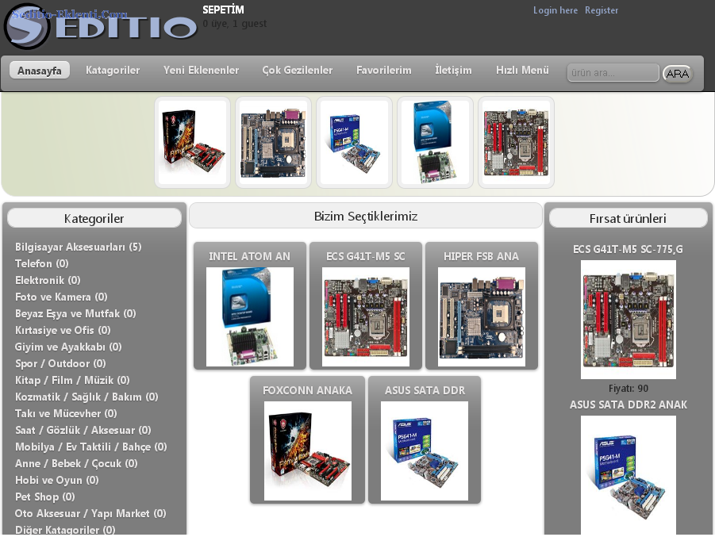Open FOXCONN ANAKA product title

coord(307,390)
